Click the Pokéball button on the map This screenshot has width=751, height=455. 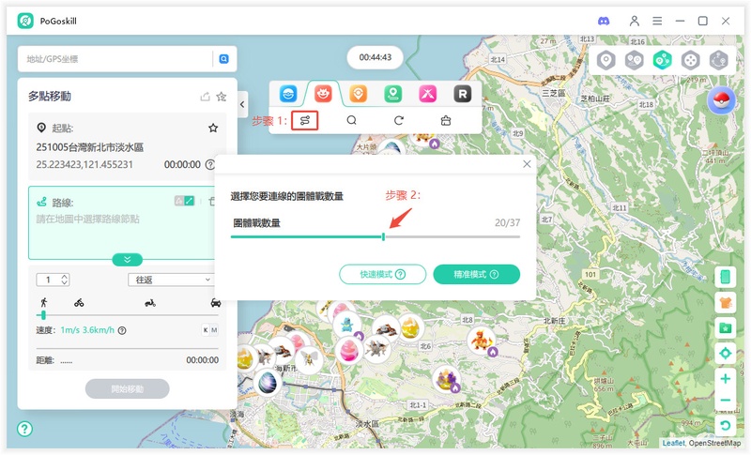click(x=721, y=99)
